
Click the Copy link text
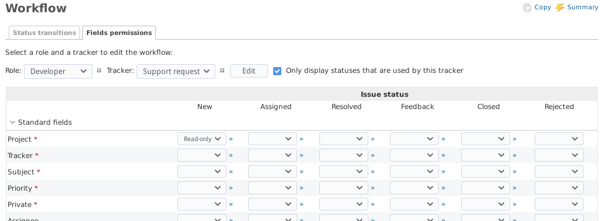tap(543, 7)
